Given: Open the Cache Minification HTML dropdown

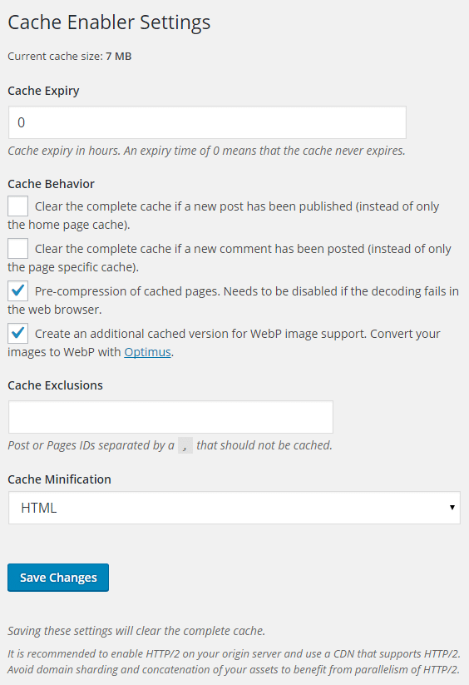Looking at the screenshot, I should (x=234, y=508).
